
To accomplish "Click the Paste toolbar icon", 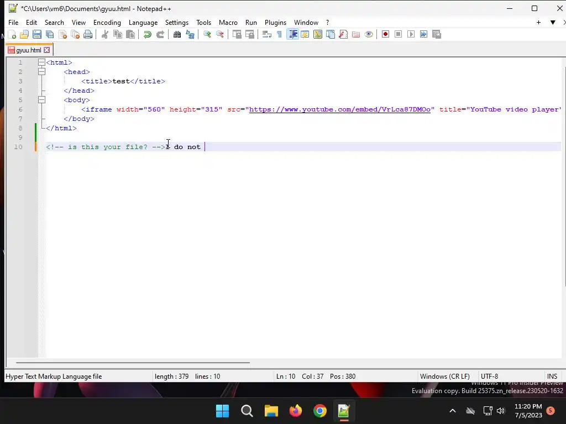I will [130, 34].
